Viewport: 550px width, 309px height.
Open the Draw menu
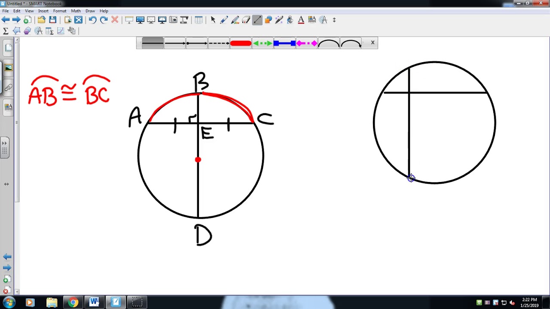pyautogui.click(x=90, y=11)
